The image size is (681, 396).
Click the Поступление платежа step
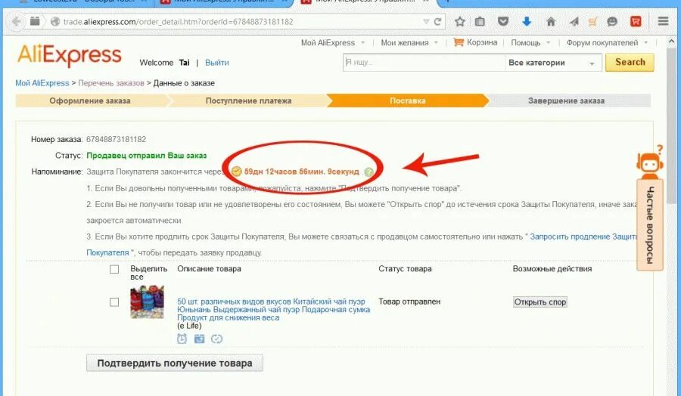(248, 101)
